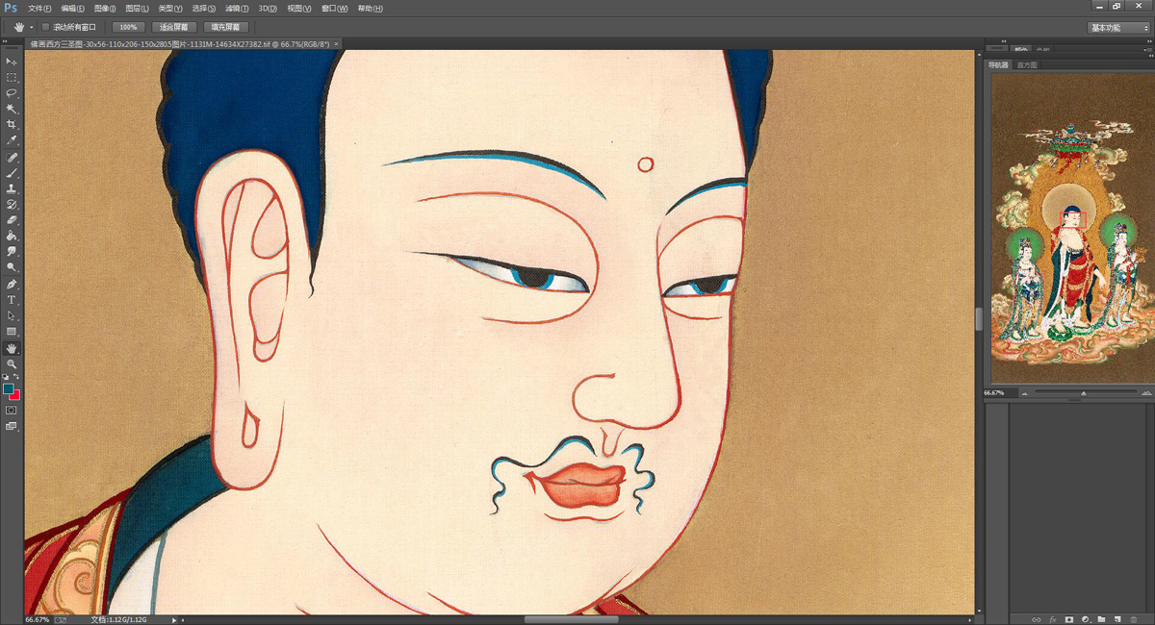Open the 类型(Y) menu
The width and height of the screenshot is (1155, 625).
click(169, 8)
